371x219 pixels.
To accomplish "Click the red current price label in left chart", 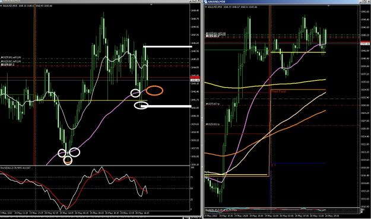I will click(195, 78).
